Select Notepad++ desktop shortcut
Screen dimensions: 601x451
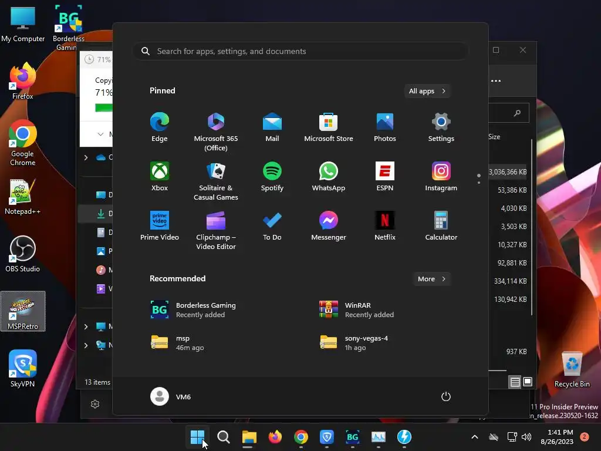23,196
